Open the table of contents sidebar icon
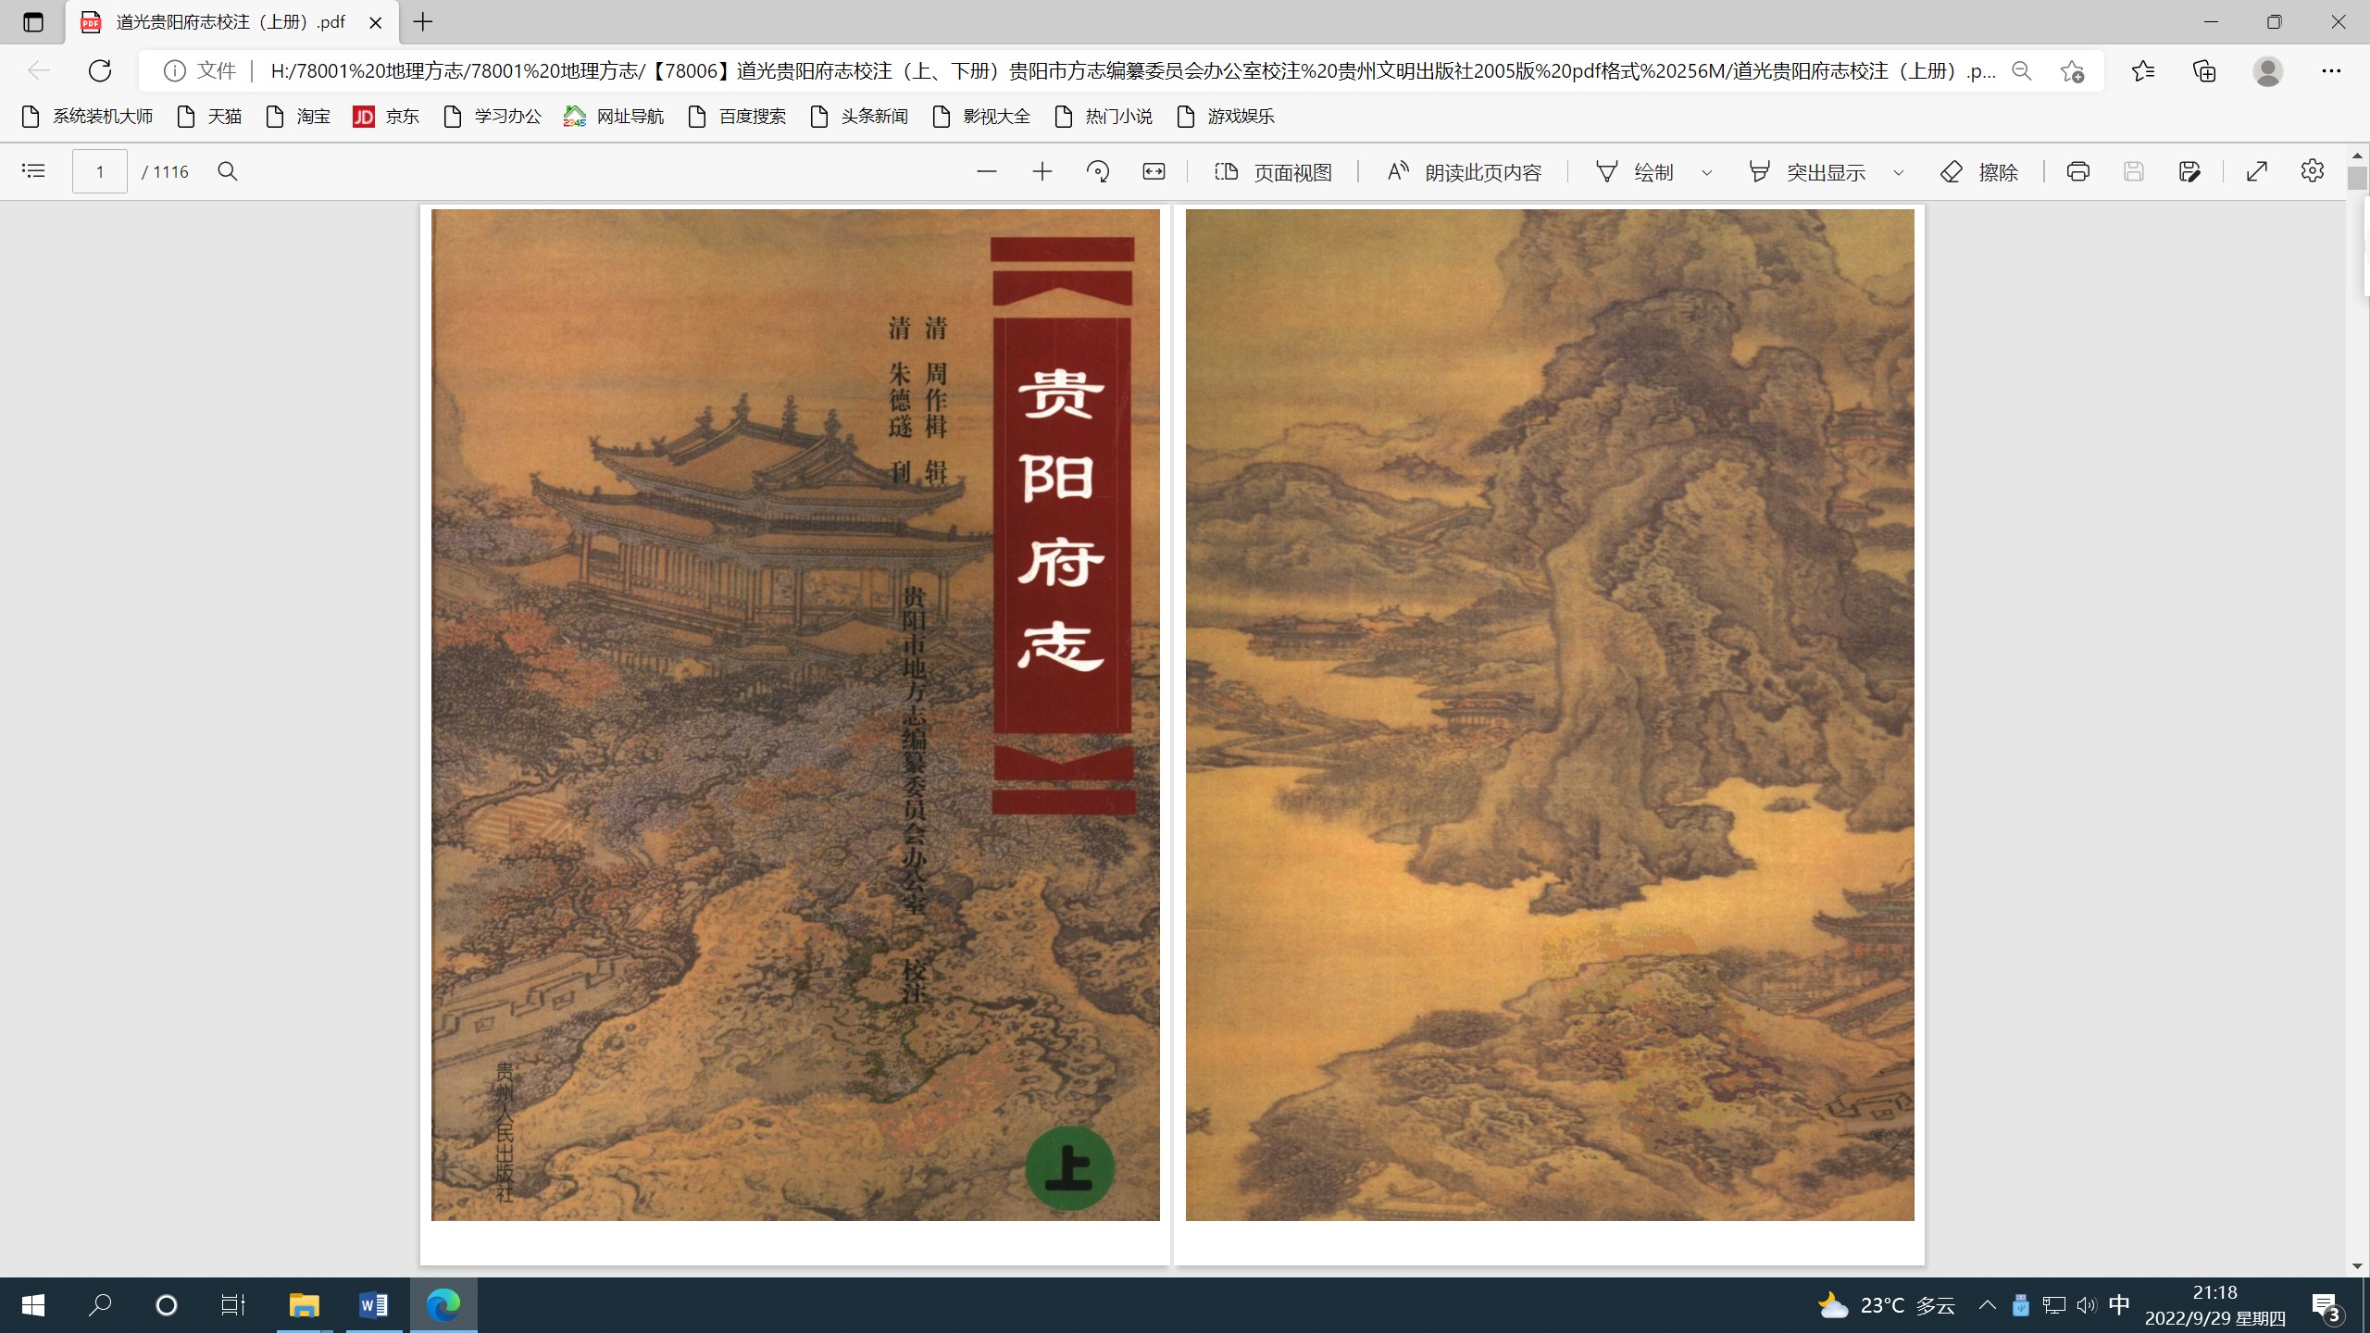This screenshot has width=2370, height=1333. point(33,171)
